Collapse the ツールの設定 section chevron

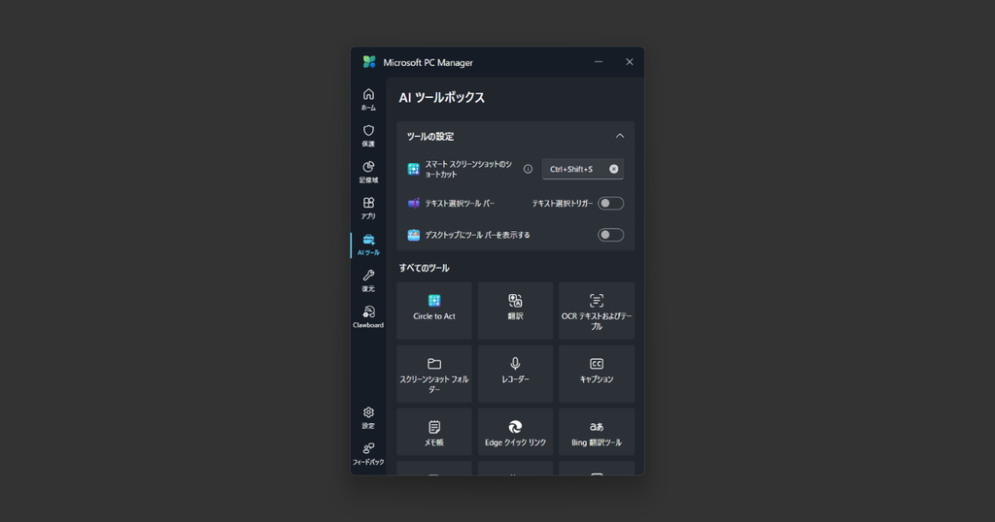coord(620,136)
